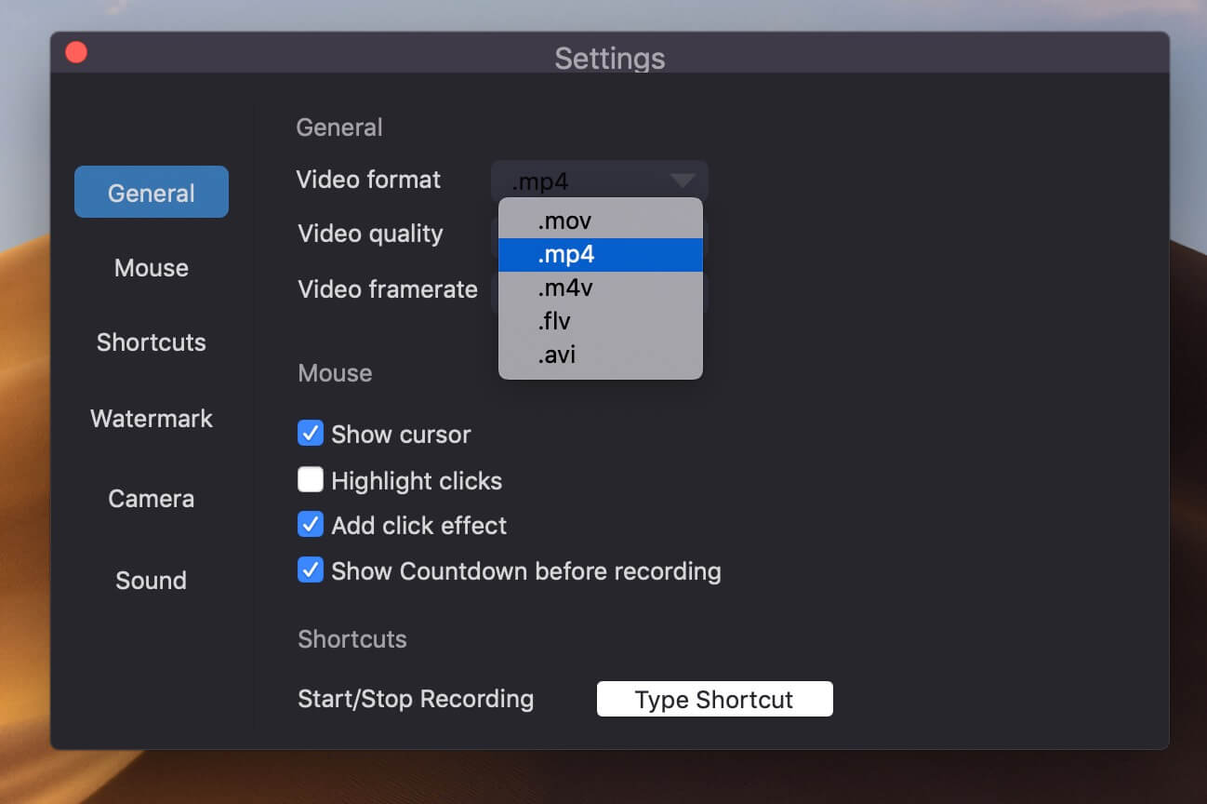This screenshot has height=804, width=1207.
Task: Uncheck the Show cursor checkbox
Action: click(x=311, y=434)
